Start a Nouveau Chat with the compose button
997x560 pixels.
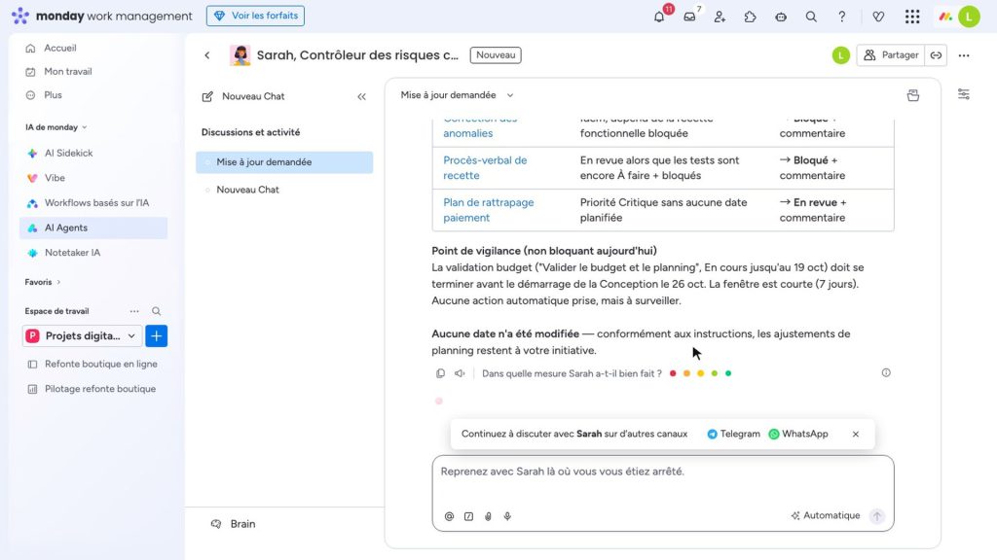[243, 96]
